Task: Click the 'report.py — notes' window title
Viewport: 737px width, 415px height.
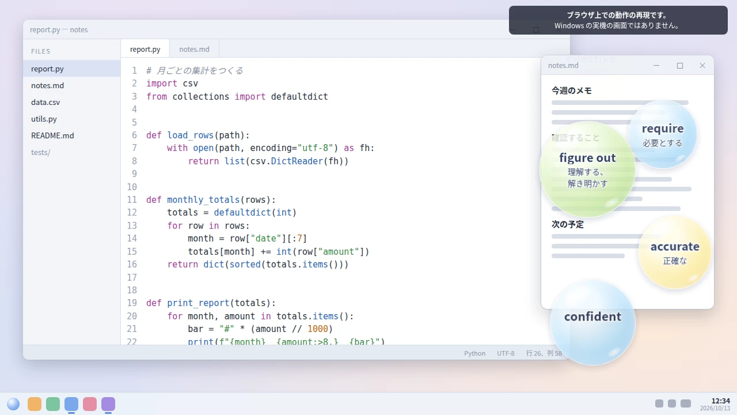Action: [59, 29]
